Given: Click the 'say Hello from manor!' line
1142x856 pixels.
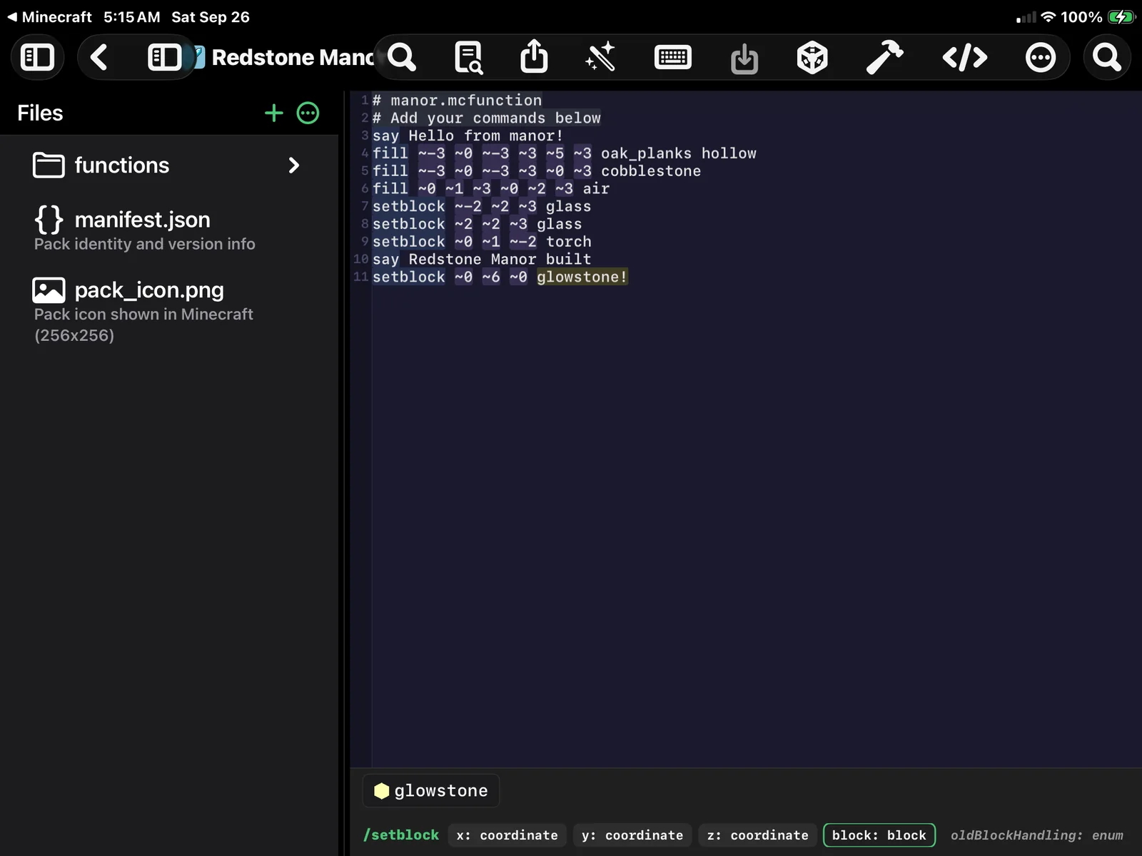Looking at the screenshot, I should (x=468, y=136).
